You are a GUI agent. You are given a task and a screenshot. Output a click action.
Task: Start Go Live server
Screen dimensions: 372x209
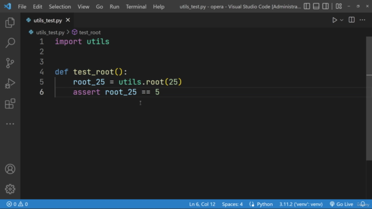coord(341,204)
